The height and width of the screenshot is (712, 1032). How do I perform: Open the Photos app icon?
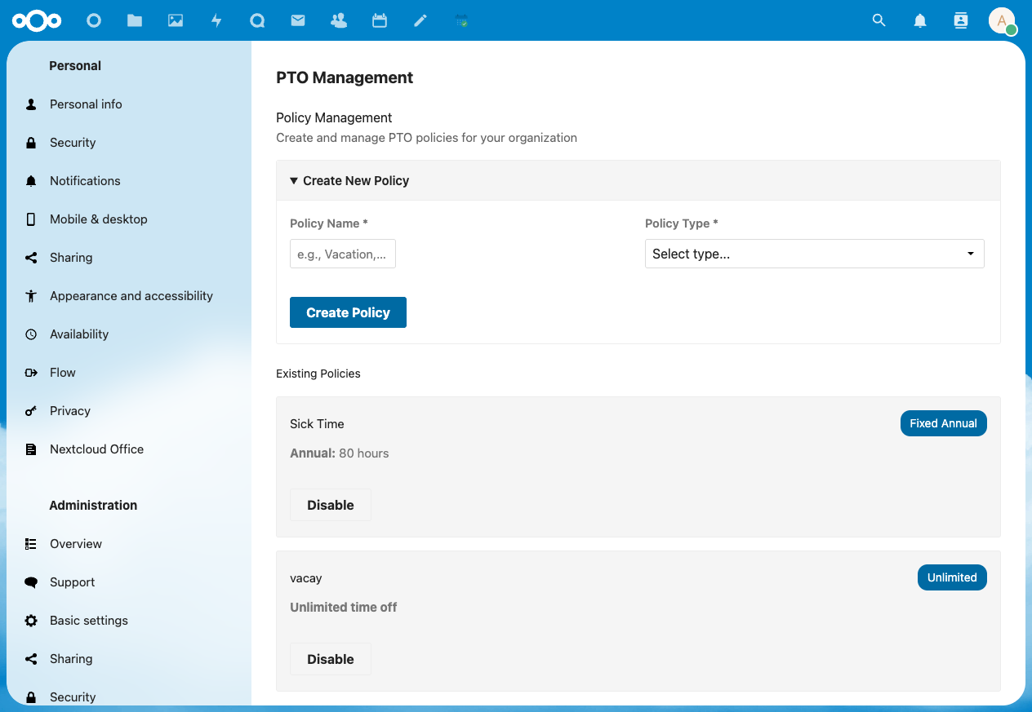coord(176,20)
